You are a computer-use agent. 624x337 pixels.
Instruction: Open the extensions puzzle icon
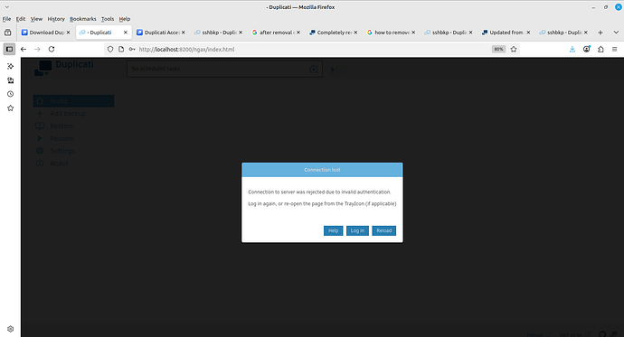(600, 50)
